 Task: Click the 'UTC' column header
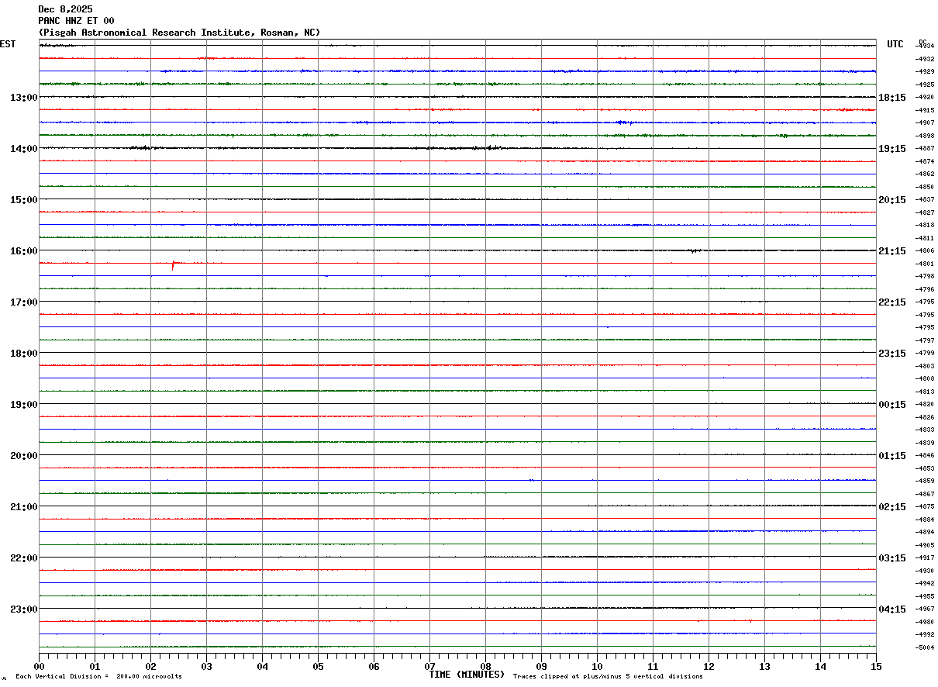click(x=895, y=44)
